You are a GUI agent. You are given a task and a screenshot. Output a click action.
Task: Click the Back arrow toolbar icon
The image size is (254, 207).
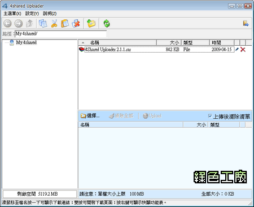tap(7, 24)
